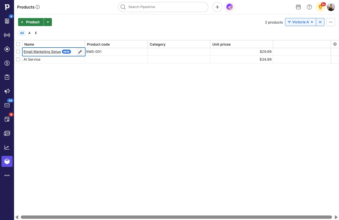Click the EMS-001 product code cell
The image size is (339, 220).
point(116,52)
